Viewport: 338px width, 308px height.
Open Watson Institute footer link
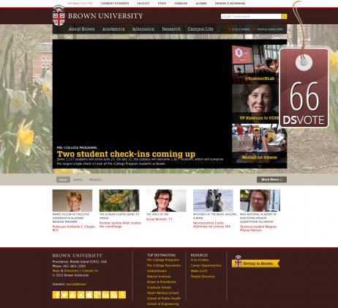(159, 276)
